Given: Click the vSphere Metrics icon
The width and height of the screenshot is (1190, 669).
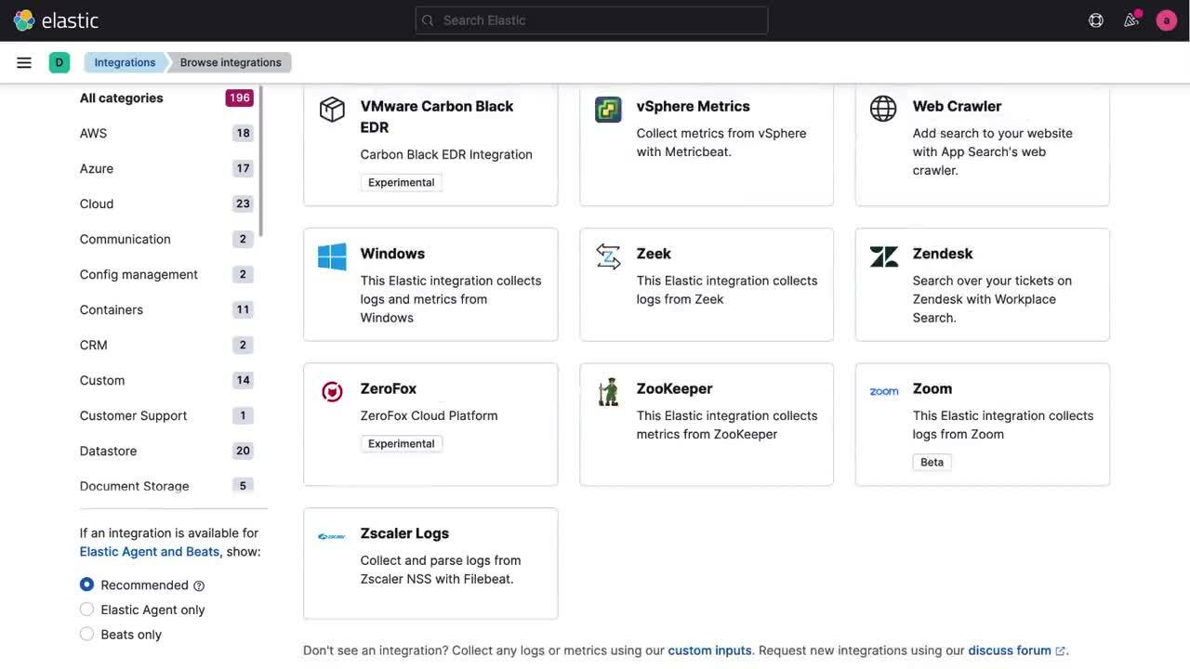Looking at the screenshot, I should click(608, 109).
